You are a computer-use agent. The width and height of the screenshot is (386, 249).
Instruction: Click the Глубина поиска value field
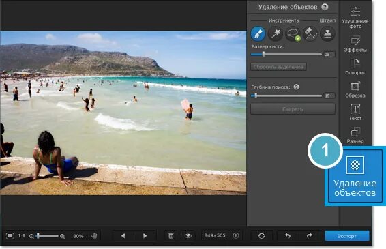(x=329, y=96)
